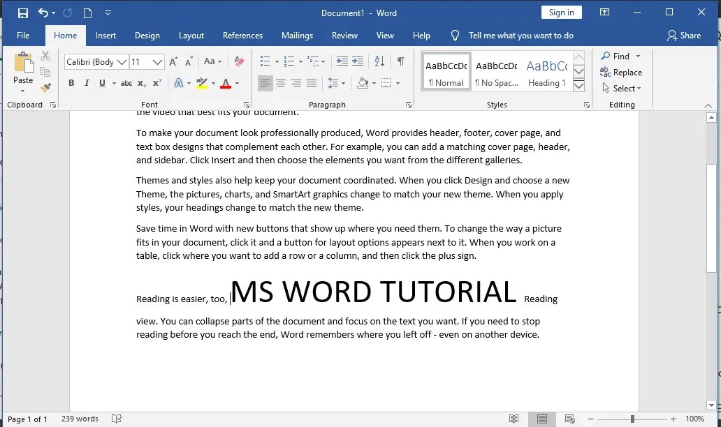This screenshot has height=427, width=721.
Task: Open the font color dropdown arrow
Action: point(238,84)
